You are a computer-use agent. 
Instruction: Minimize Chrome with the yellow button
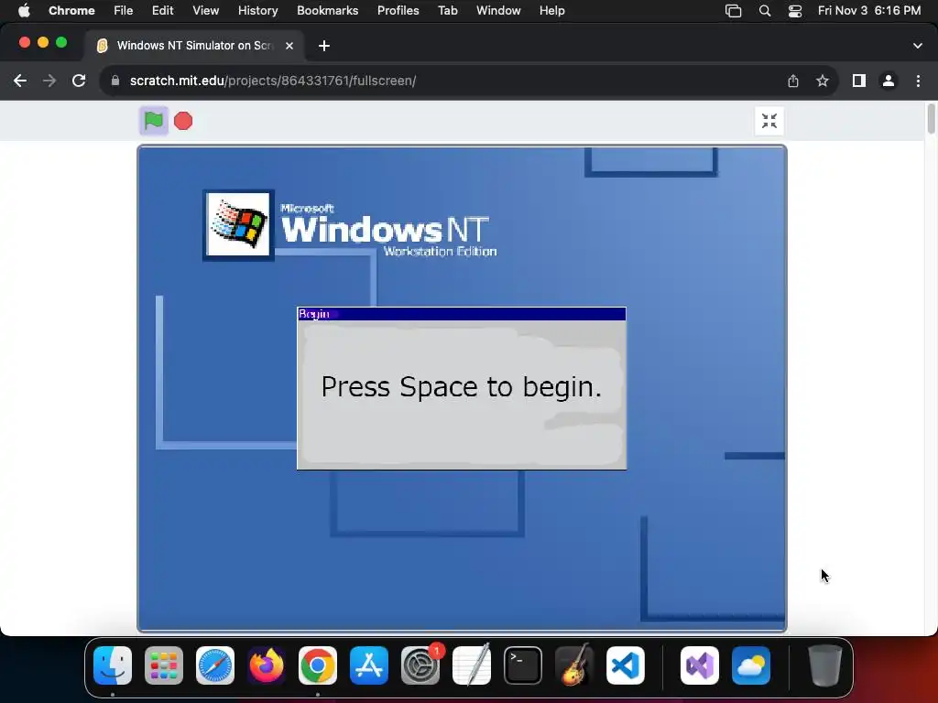(43, 42)
